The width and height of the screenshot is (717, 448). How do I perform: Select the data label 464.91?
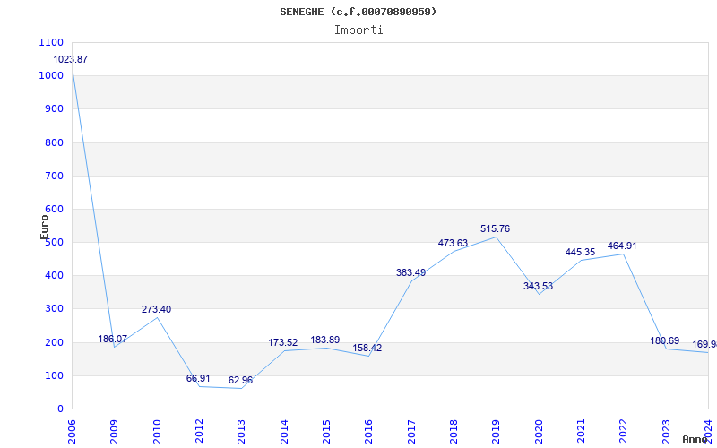pos(622,246)
